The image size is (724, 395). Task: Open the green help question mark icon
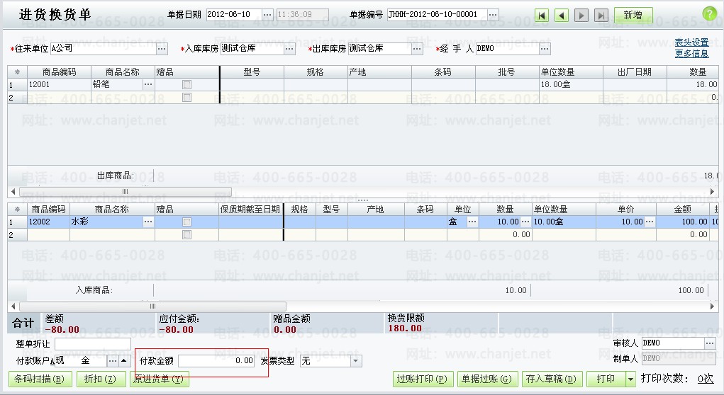[709, 13]
